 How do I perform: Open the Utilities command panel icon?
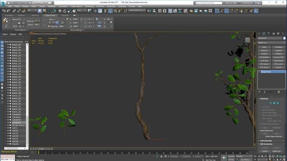283,34
